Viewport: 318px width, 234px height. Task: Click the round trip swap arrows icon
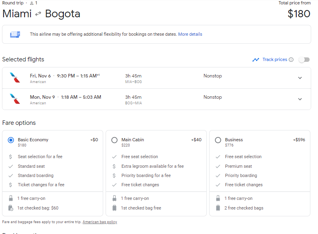pyautogui.click(x=38, y=14)
